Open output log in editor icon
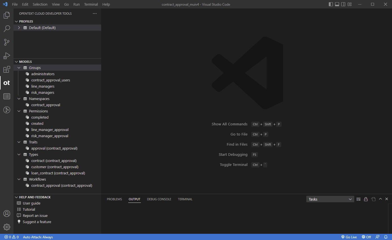Screen dimensions: 392x240 (x=373, y=199)
